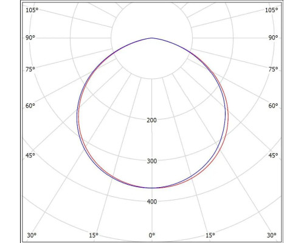This screenshot has height=243, width=304.
Task: Click the right 75° angle label
Action: pyautogui.click(x=273, y=69)
